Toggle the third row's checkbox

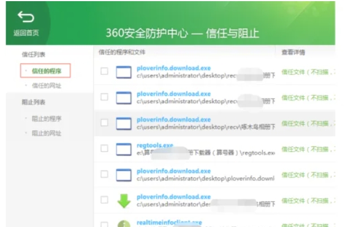pos(104,123)
